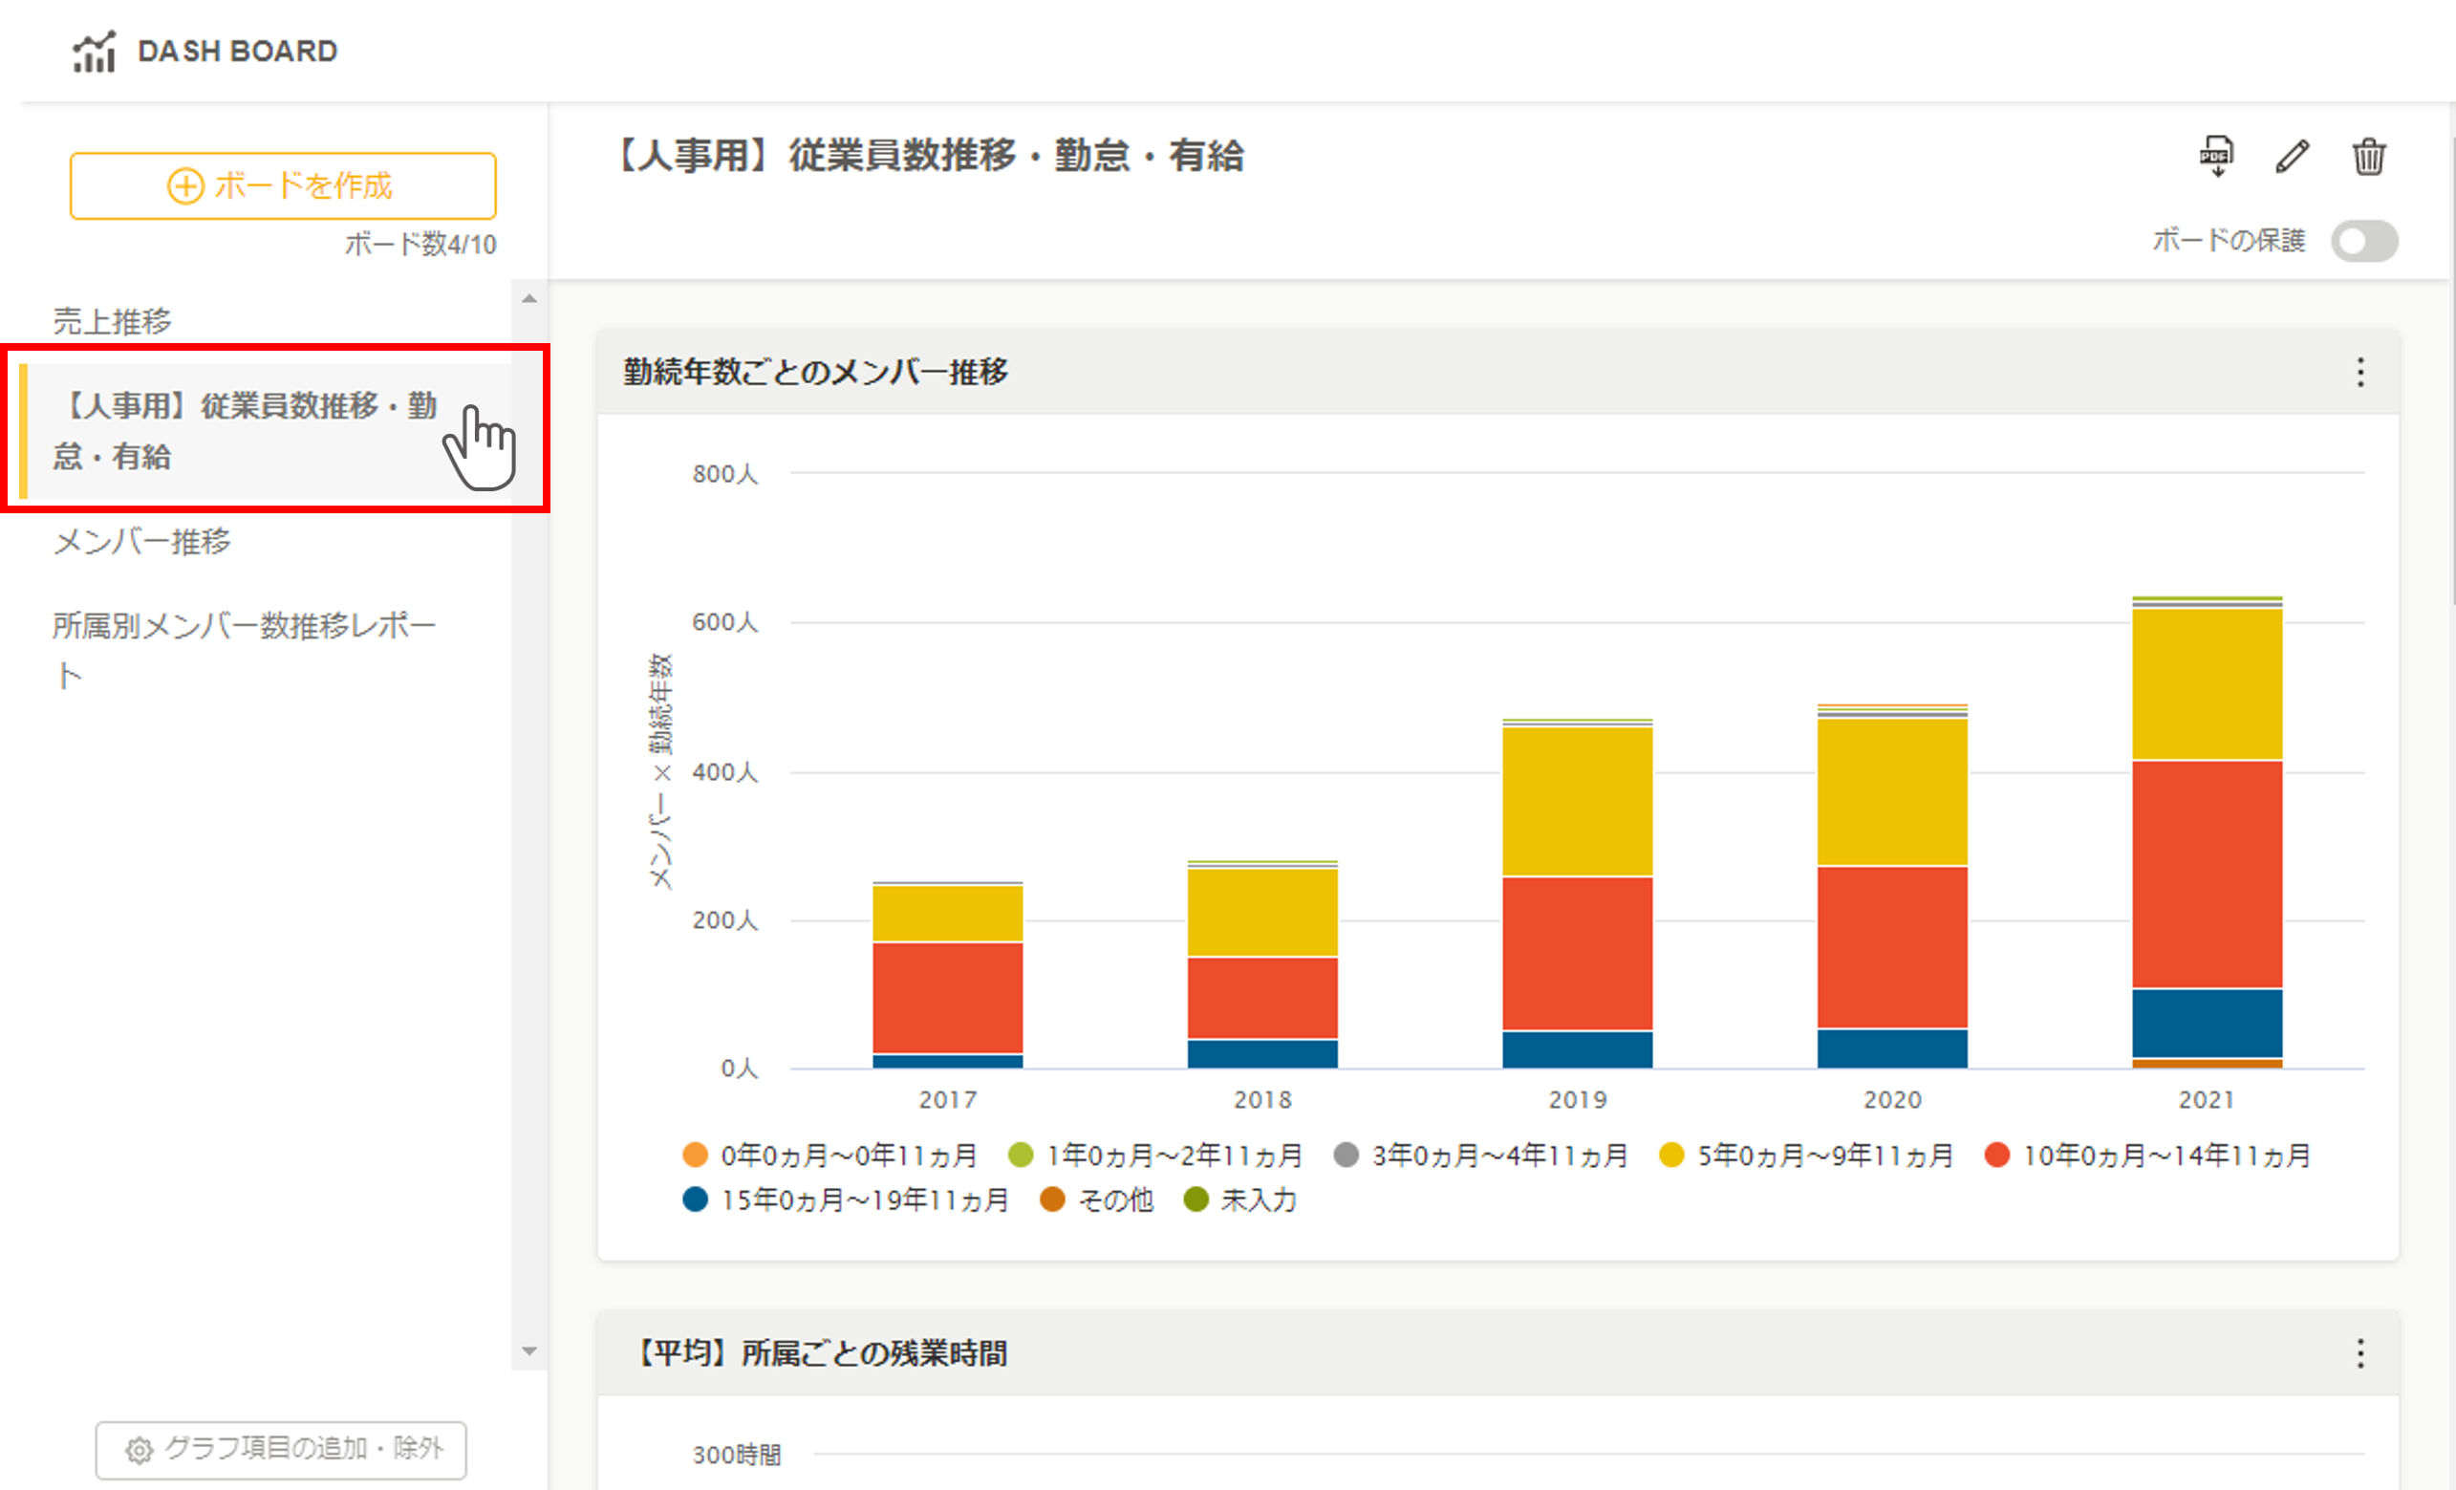Open the 売上推移 board
The image size is (2456, 1490).
[113, 322]
